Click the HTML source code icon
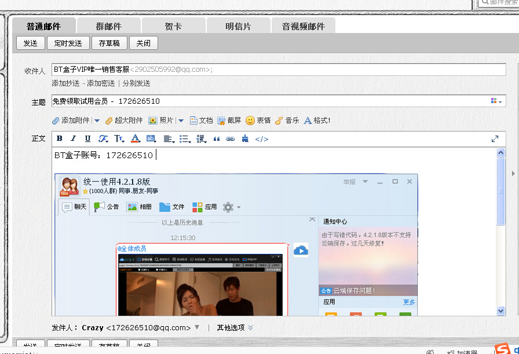The image size is (519, 354). pos(262,139)
